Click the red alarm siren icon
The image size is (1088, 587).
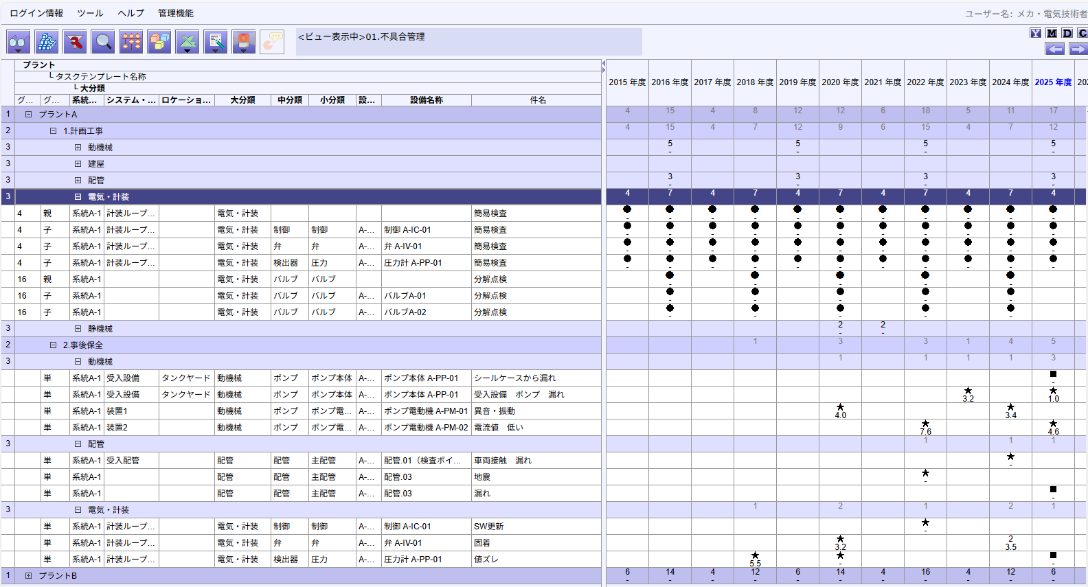[x=244, y=42]
